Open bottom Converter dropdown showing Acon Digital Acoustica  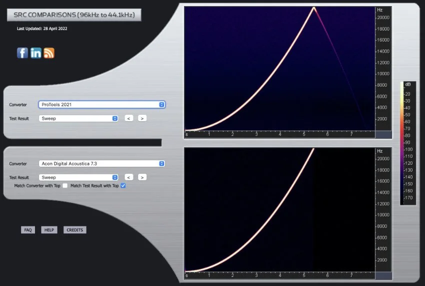click(x=102, y=163)
